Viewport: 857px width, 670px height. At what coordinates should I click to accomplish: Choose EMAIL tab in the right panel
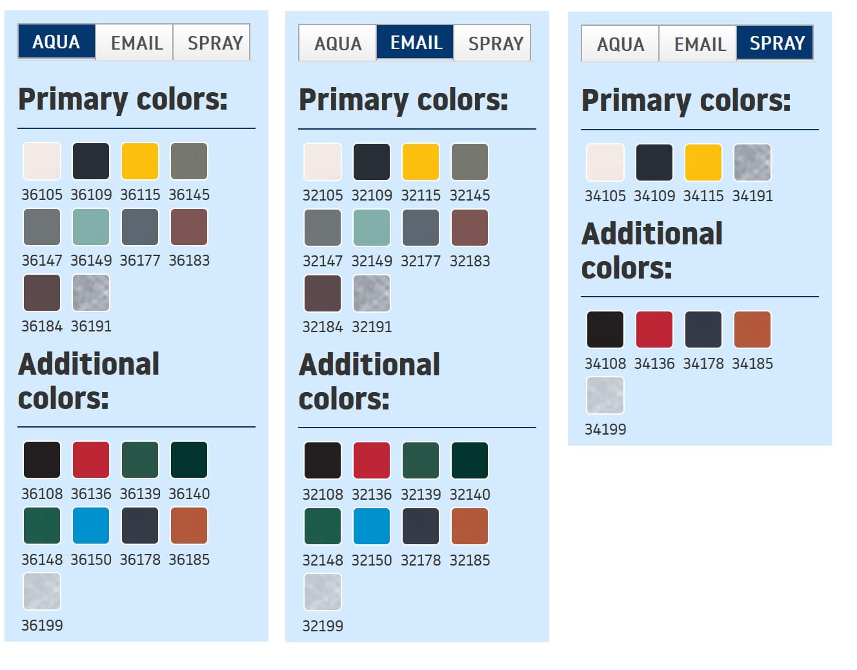coord(700,44)
